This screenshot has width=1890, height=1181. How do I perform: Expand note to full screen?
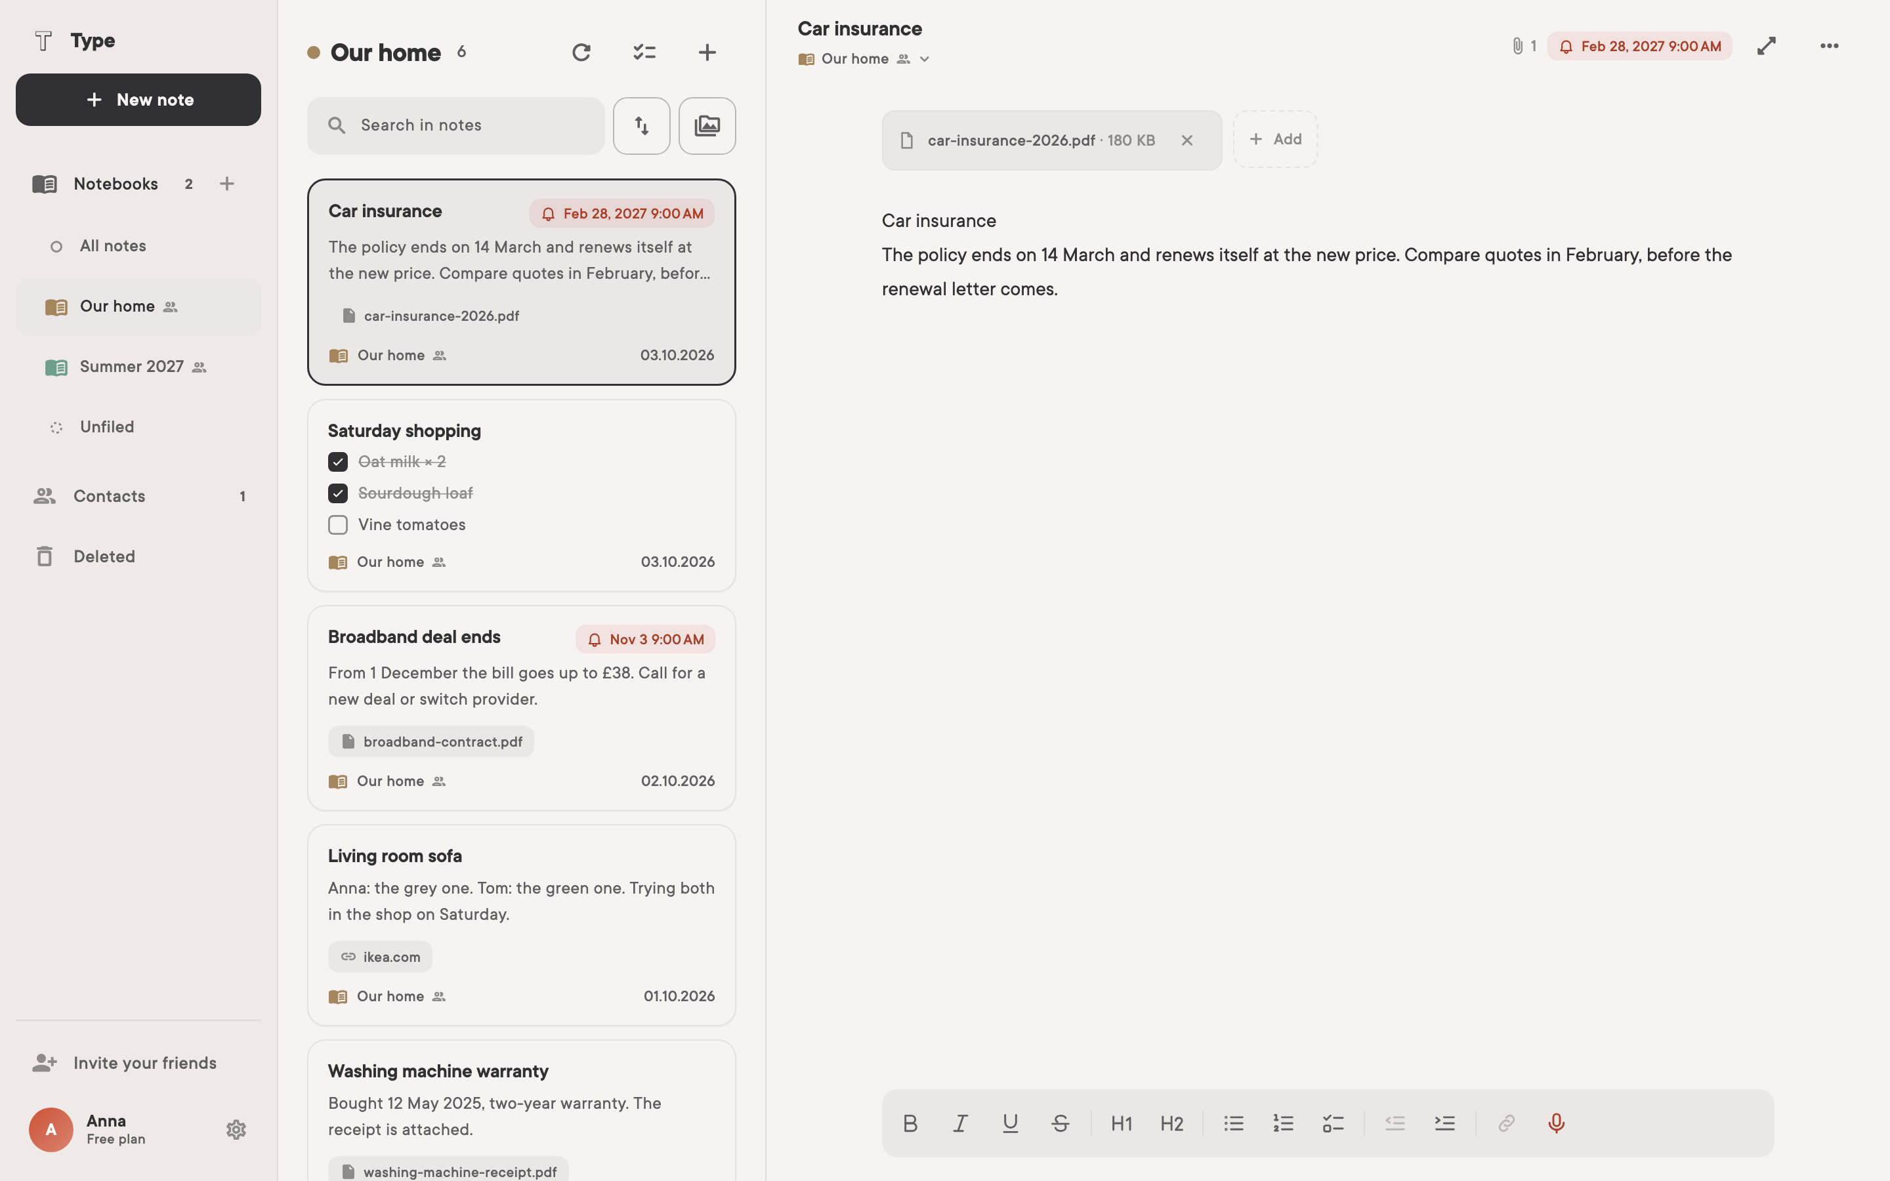[x=1767, y=46]
